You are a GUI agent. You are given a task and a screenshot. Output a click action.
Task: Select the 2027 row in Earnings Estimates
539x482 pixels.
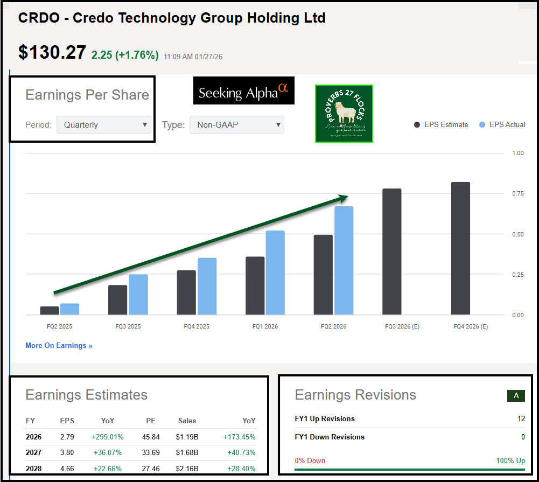[x=140, y=452]
